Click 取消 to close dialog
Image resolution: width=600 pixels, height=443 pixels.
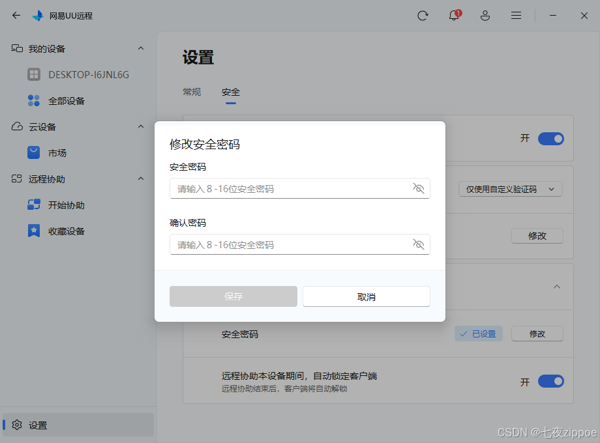pos(367,296)
